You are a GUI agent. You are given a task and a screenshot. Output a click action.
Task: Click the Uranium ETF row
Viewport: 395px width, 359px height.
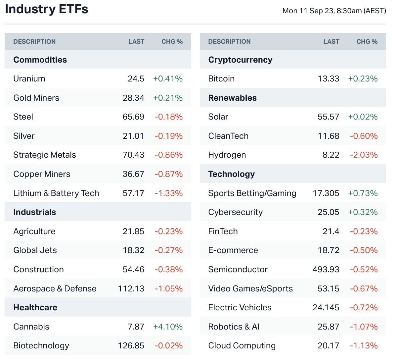click(29, 79)
